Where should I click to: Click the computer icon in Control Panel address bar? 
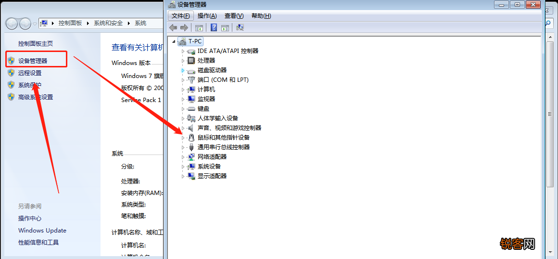click(x=44, y=23)
